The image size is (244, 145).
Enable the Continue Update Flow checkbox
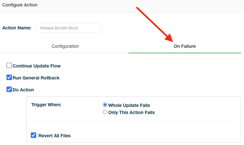point(9,66)
